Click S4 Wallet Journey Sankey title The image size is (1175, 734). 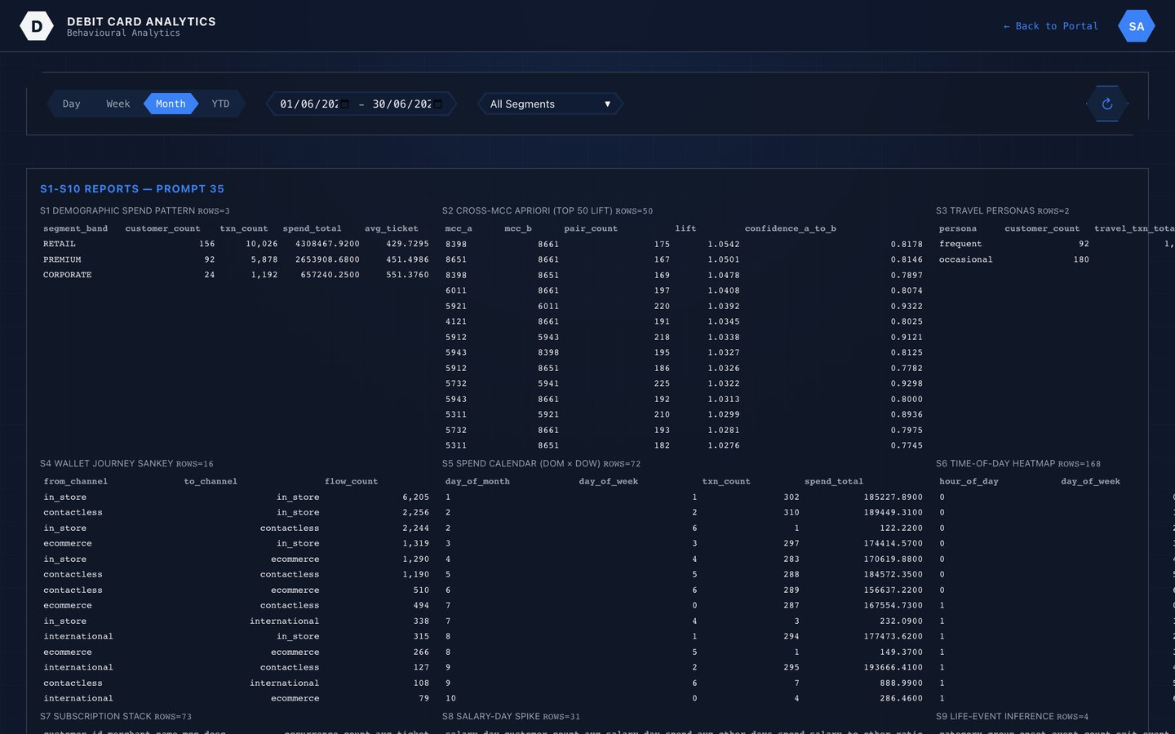tap(126, 463)
